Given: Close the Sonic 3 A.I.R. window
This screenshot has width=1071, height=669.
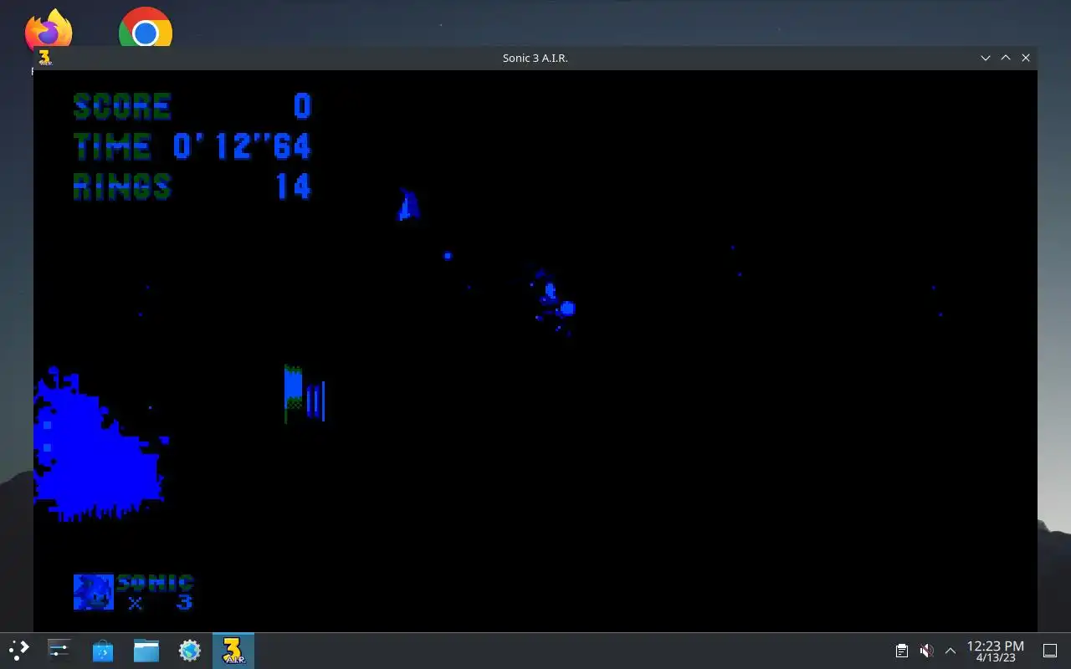Looking at the screenshot, I should pos(1026,58).
